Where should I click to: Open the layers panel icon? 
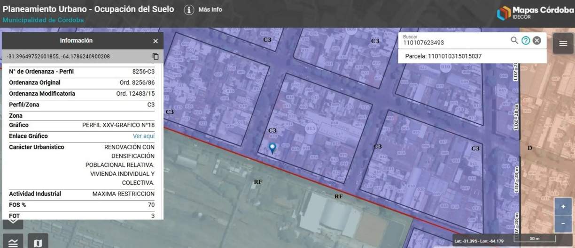point(14,242)
